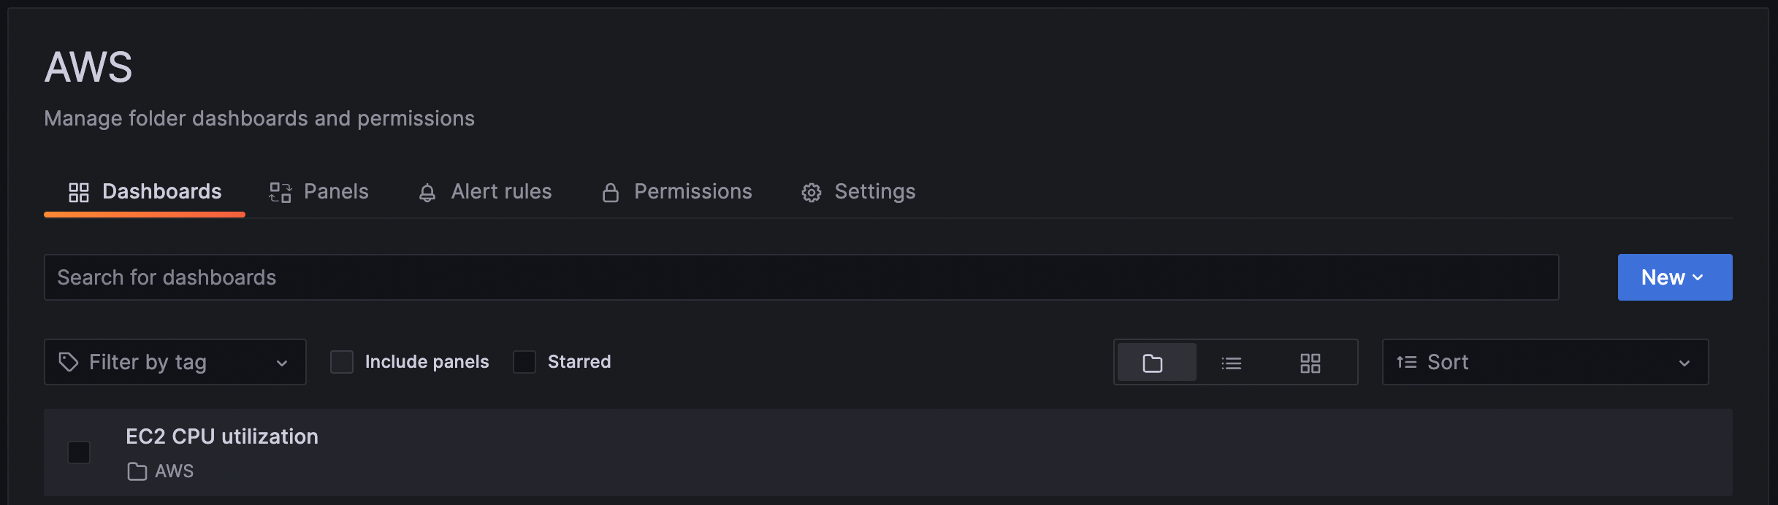
Task: Select the EC2 CPU utilization checkbox
Action: (x=79, y=452)
